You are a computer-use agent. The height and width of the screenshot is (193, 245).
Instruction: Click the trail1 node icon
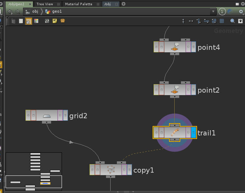(174, 133)
